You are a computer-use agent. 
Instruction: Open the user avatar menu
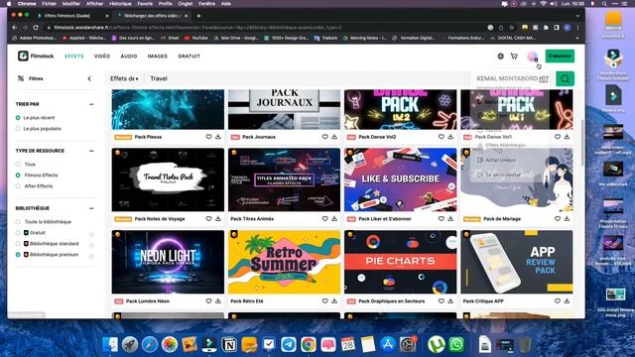click(532, 57)
